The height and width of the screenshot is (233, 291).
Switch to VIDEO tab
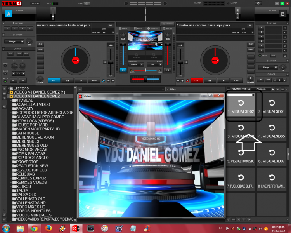[x=138, y=28]
